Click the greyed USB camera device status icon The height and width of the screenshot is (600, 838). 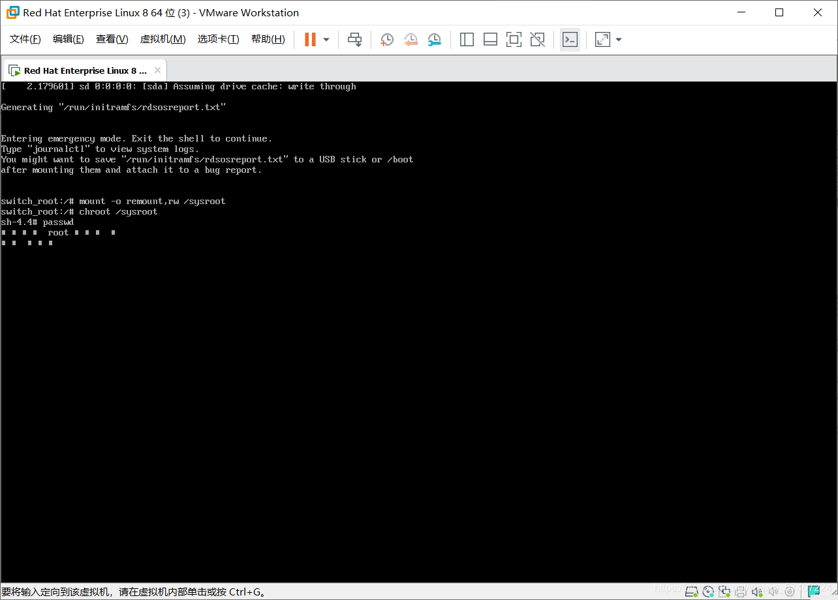(790, 592)
